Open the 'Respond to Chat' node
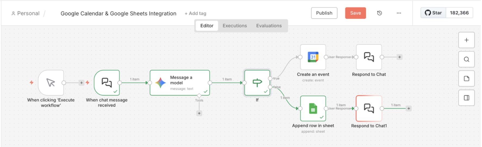The height and width of the screenshot is (147, 482). point(369,57)
